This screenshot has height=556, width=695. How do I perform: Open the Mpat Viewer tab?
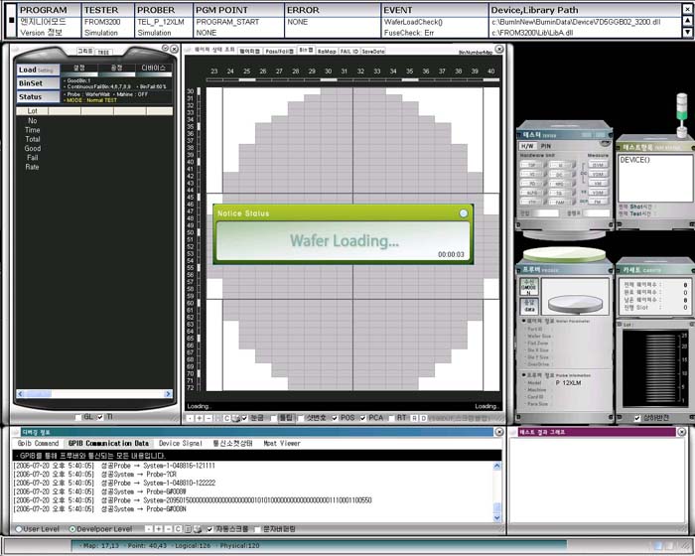[282, 444]
